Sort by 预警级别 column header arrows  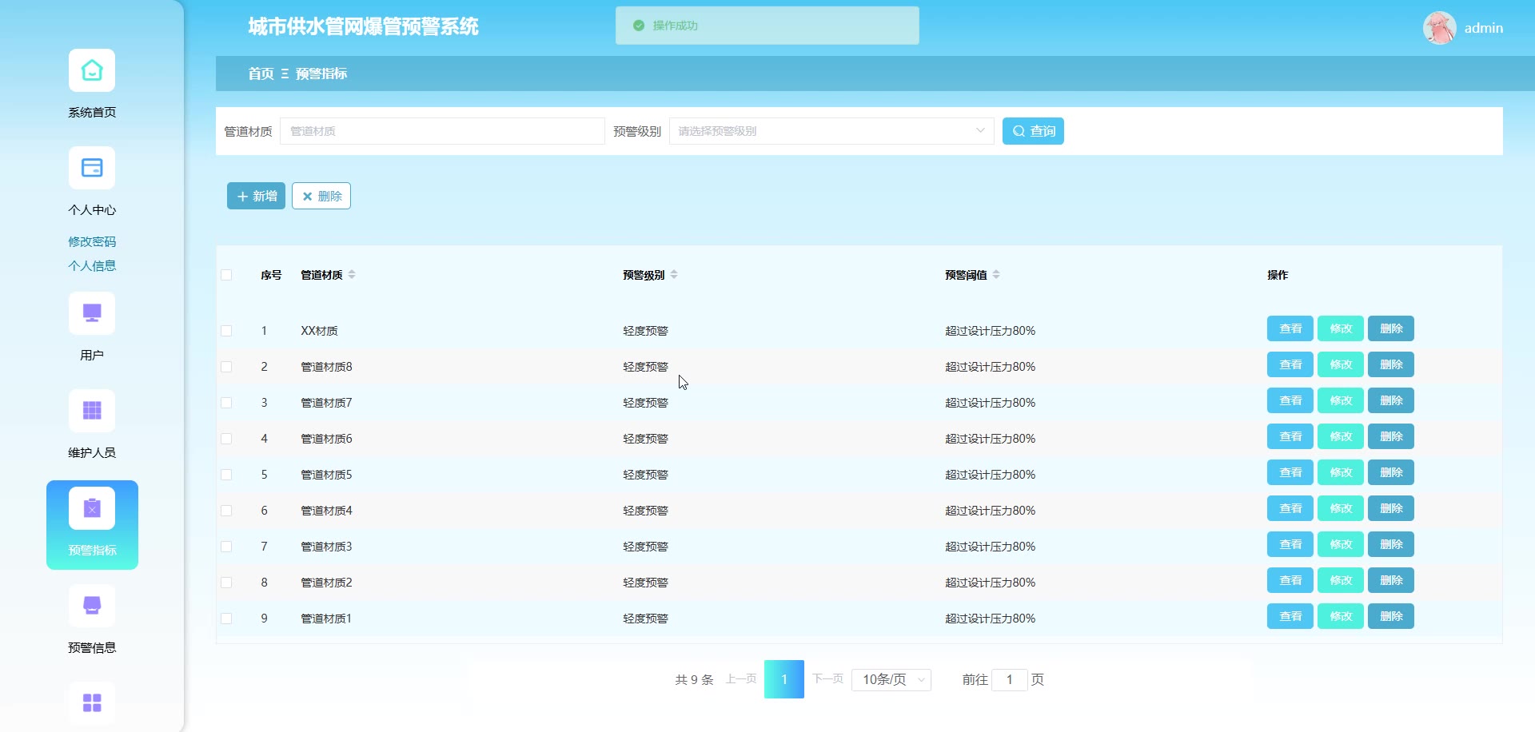[674, 275]
